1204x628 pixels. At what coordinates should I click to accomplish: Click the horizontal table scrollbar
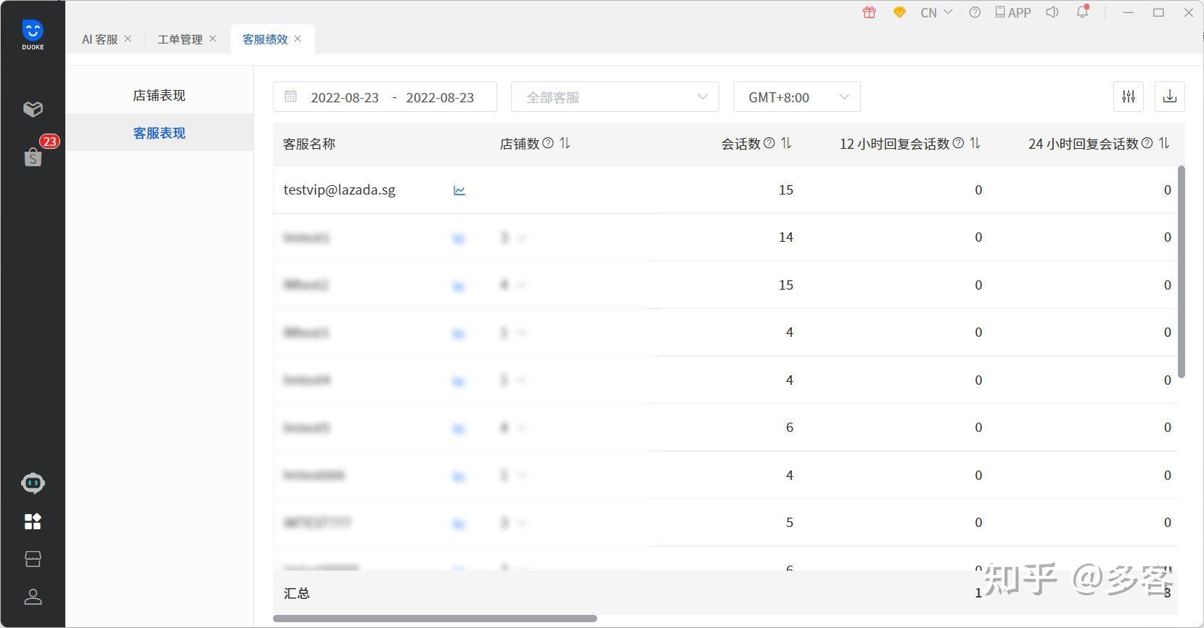click(435, 619)
